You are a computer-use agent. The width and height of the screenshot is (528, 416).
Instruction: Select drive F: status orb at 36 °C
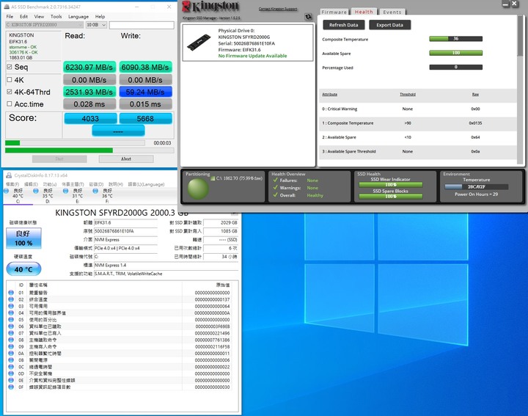pyautogui.click(x=95, y=191)
